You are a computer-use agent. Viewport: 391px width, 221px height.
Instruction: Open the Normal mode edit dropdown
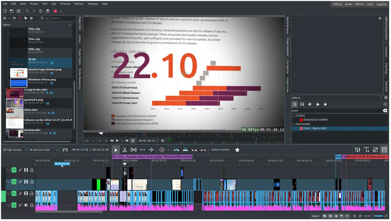coord(43,150)
